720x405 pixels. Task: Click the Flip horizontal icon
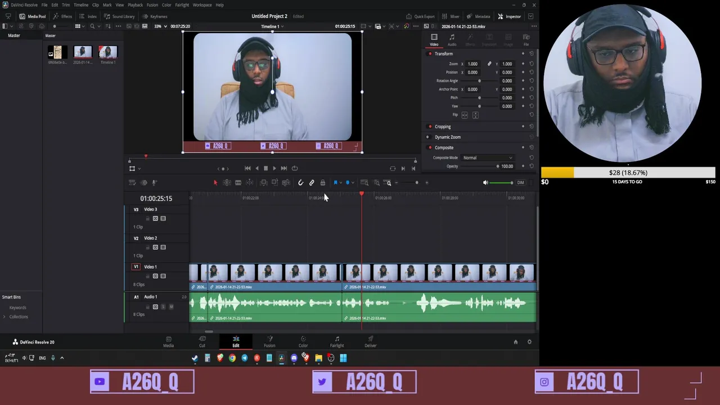click(x=465, y=115)
